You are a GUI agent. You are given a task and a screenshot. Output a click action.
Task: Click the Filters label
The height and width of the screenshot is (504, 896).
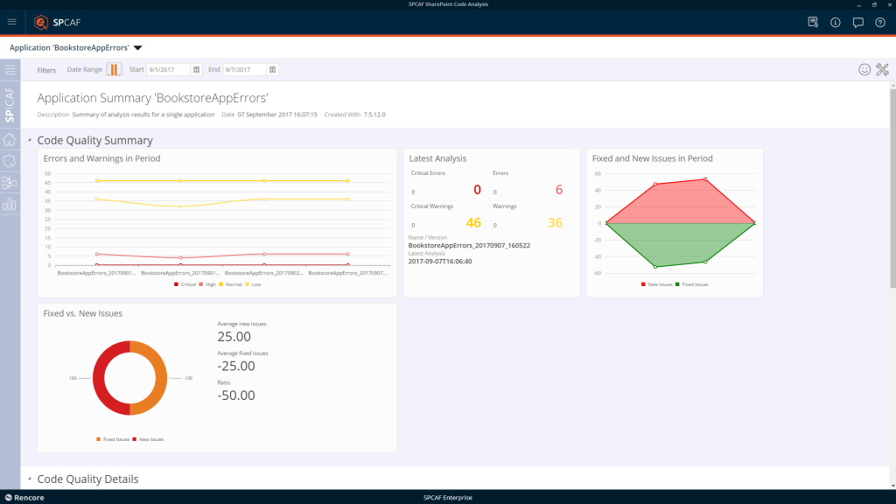coord(46,70)
